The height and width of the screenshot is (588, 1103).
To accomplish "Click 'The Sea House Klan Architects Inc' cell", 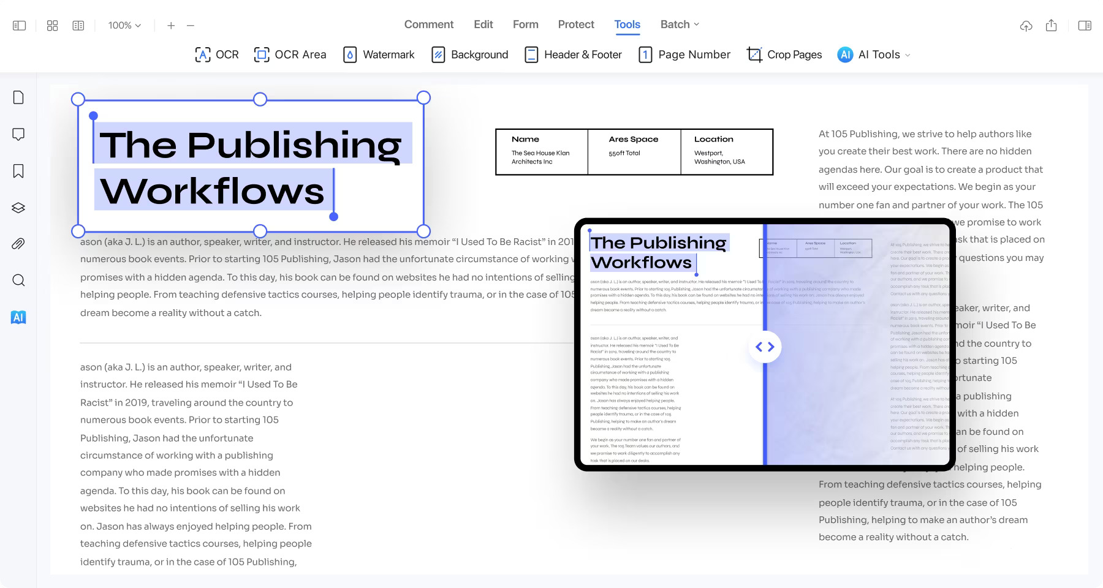I will (540, 157).
